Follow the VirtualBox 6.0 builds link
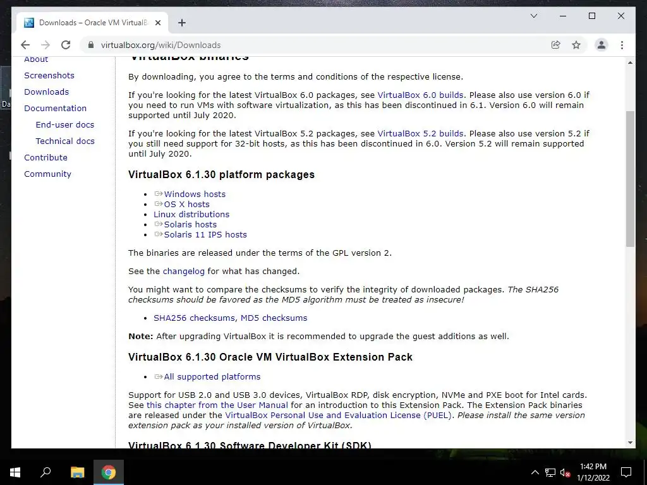Screen dimensions: 647x485 tap(420, 95)
